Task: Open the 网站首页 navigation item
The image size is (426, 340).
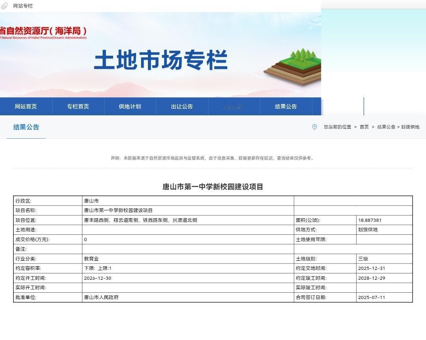Action: click(26, 106)
